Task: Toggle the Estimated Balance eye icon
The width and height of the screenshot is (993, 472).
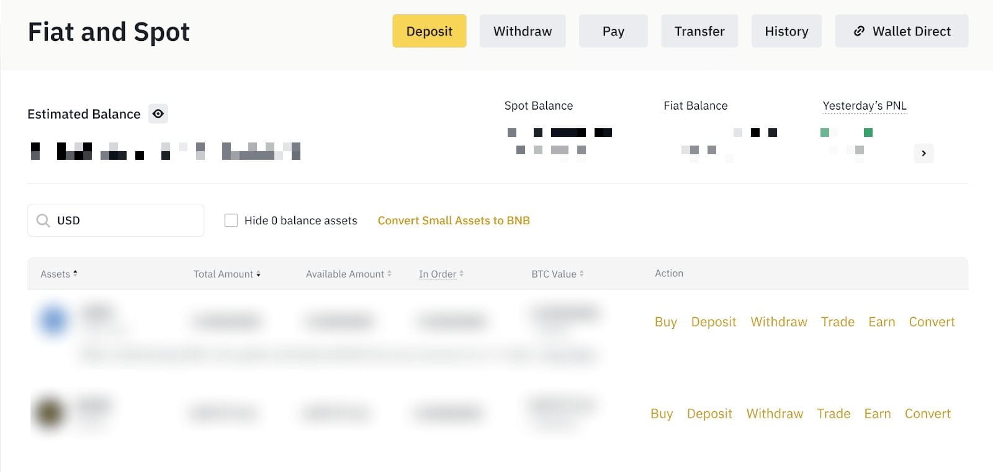Action: 158,114
